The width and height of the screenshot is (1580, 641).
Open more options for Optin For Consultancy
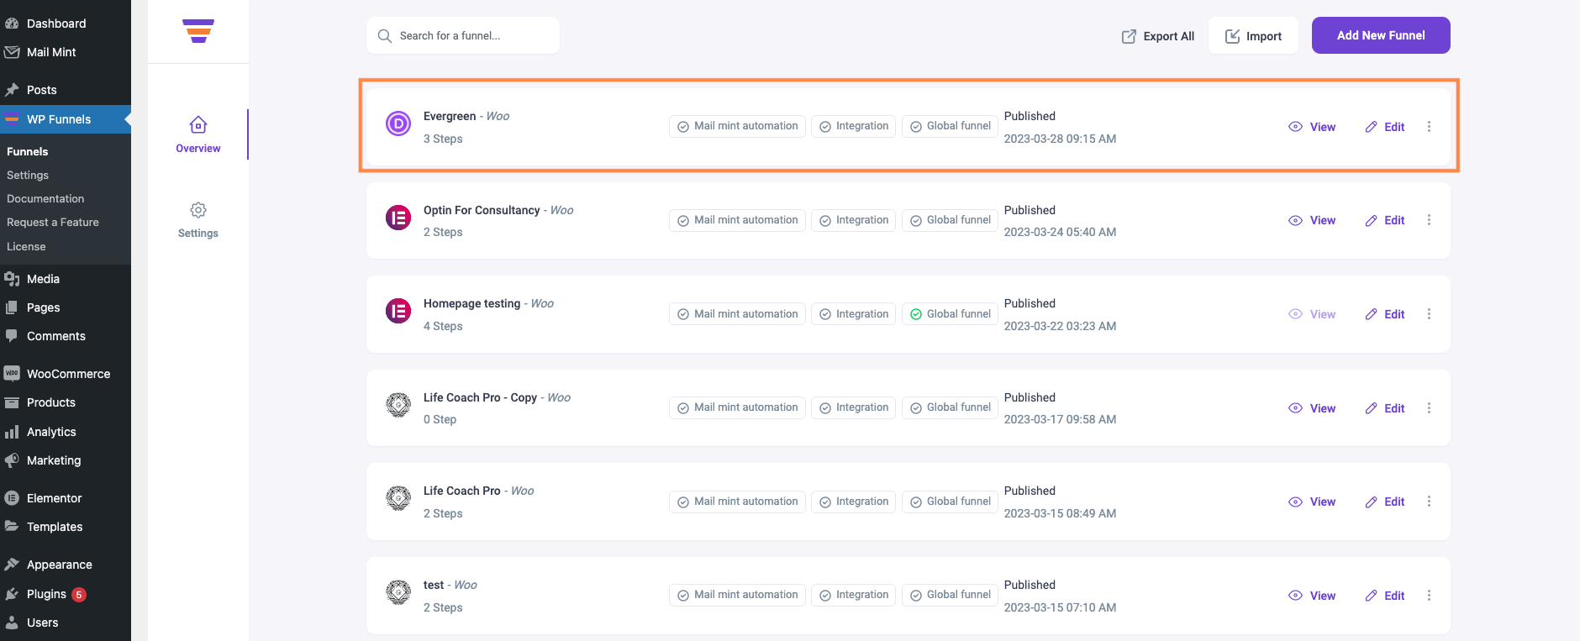pyautogui.click(x=1429, y=220)
